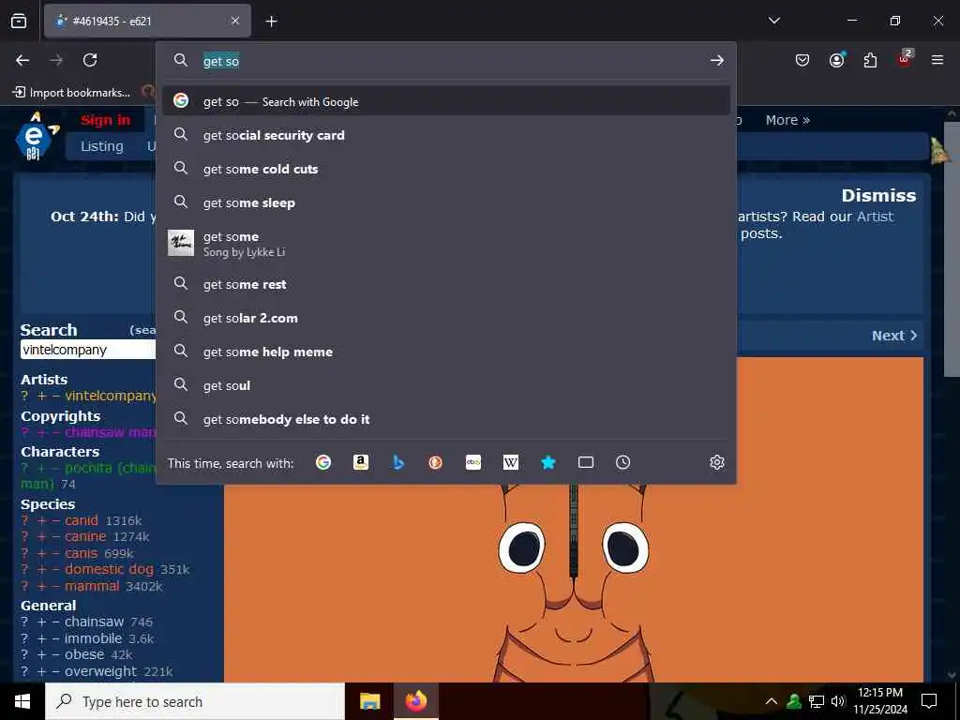Open the Extensions puzzle icon
The width and height of the screenshot is (960, 720).
pos(870,60)
